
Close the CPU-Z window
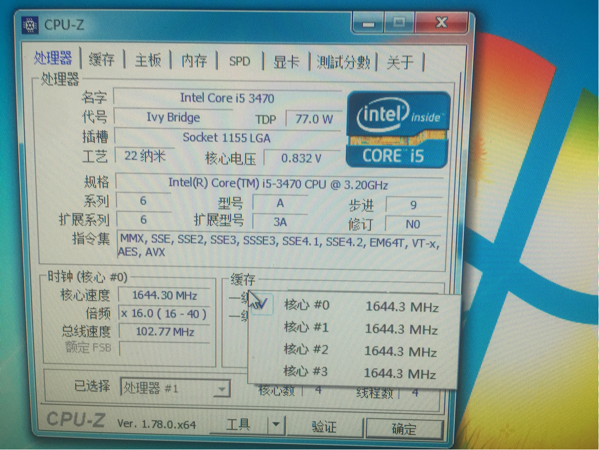442,23
